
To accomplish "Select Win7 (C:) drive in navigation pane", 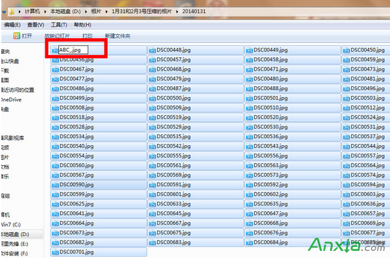I will pos(10,225).
